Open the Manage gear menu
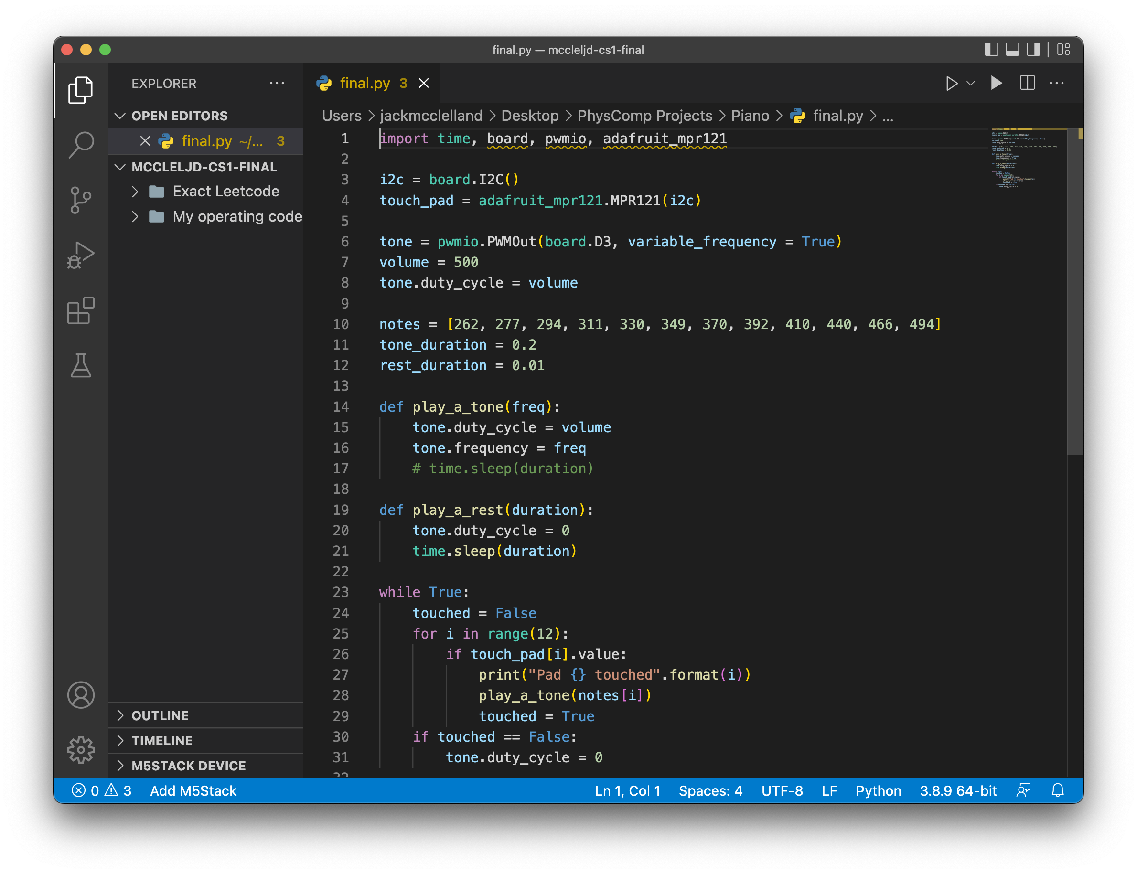1137x874 pixels. [x=81, y=750]
